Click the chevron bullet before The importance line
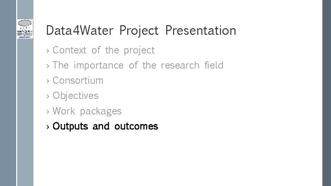331x186 pixels. click(48, 66)
